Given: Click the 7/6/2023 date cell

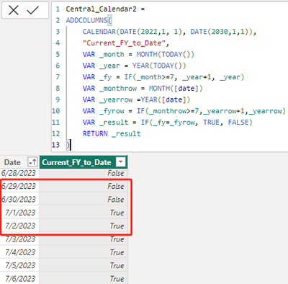Looking at the screenshot, I should (x=20, y=279).
